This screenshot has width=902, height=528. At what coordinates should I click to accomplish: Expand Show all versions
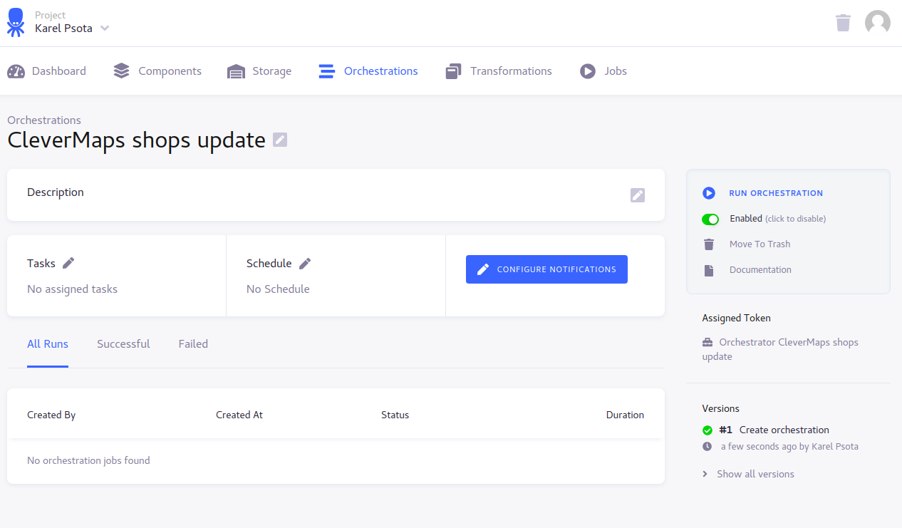755,474
